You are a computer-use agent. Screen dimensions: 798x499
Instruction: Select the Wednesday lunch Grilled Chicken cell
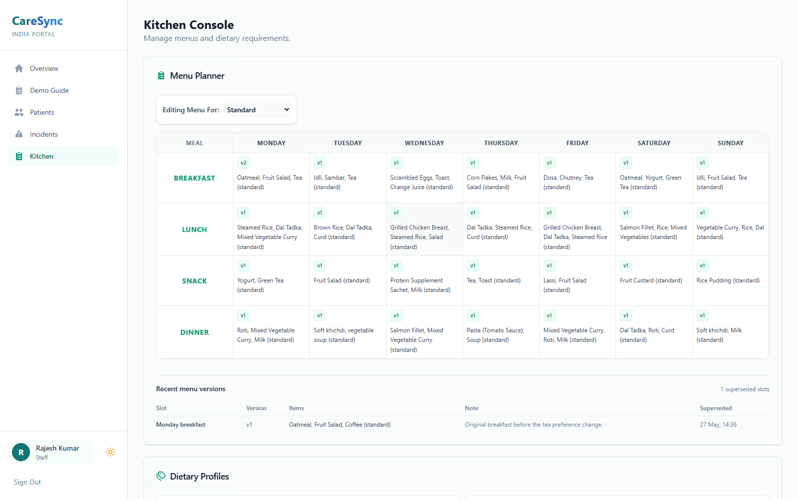(424, 230)
